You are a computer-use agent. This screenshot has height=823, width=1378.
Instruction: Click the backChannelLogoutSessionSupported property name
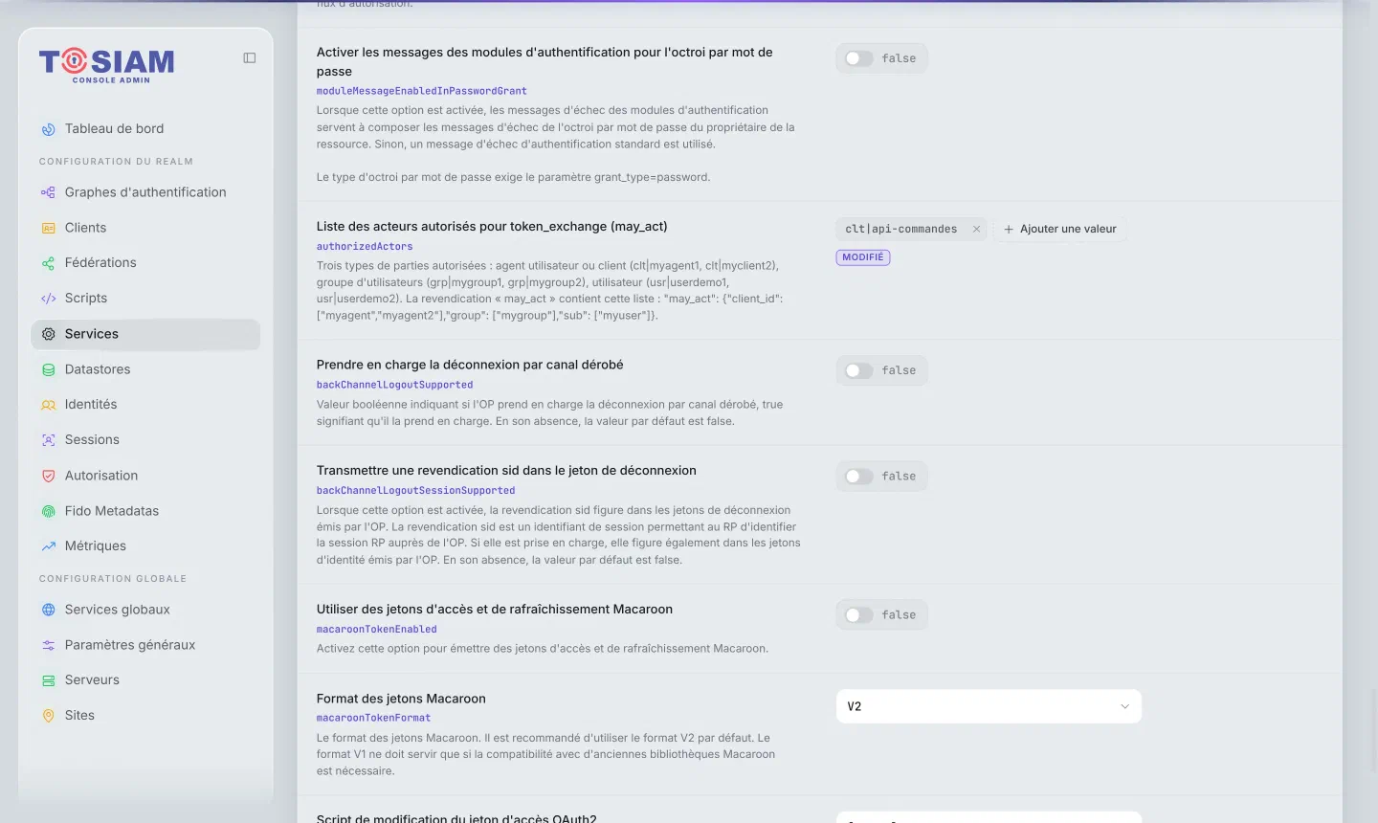point(415,491)
